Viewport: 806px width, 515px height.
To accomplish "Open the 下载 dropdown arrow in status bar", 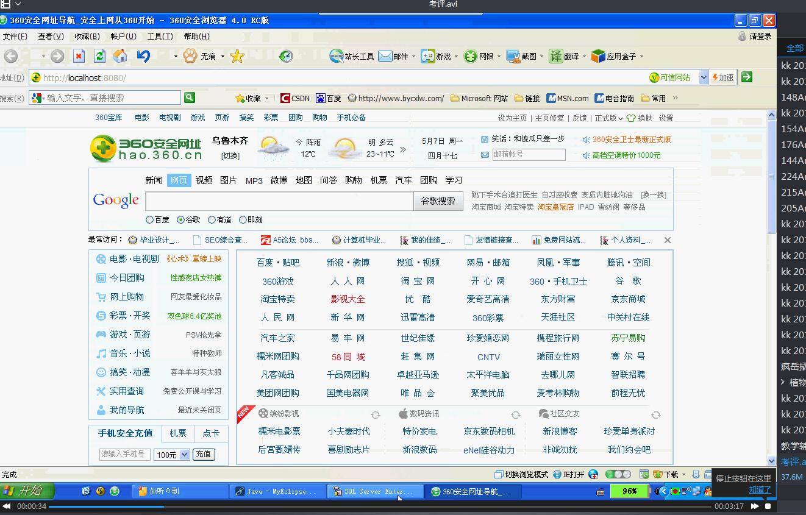I will tap(684, 474).
